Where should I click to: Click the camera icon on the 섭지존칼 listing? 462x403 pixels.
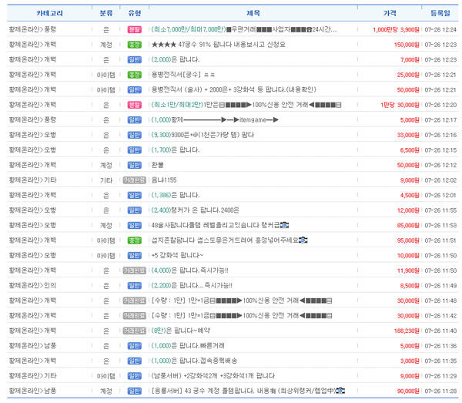303,240
